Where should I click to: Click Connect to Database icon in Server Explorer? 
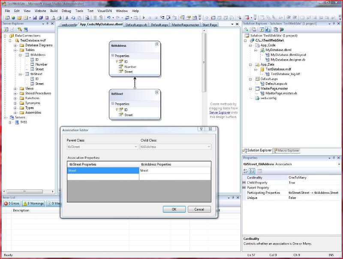[20, 29]
